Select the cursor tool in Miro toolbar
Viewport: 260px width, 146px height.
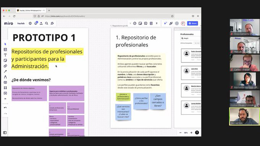[x=5, y=44]
